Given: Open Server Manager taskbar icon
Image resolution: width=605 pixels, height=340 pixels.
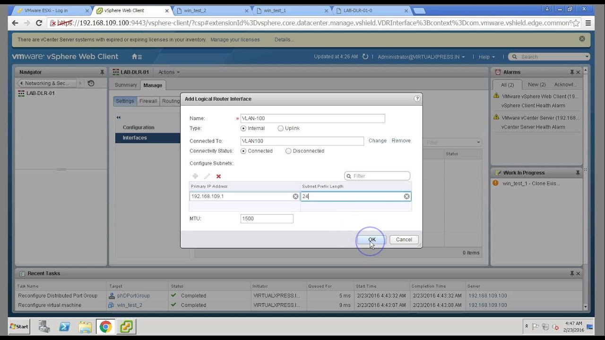Looking at the screenshot, I should [x=44, y=326].
